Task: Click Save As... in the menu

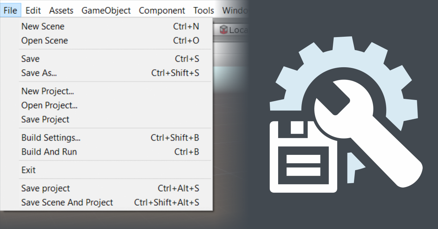Action: 39,73
